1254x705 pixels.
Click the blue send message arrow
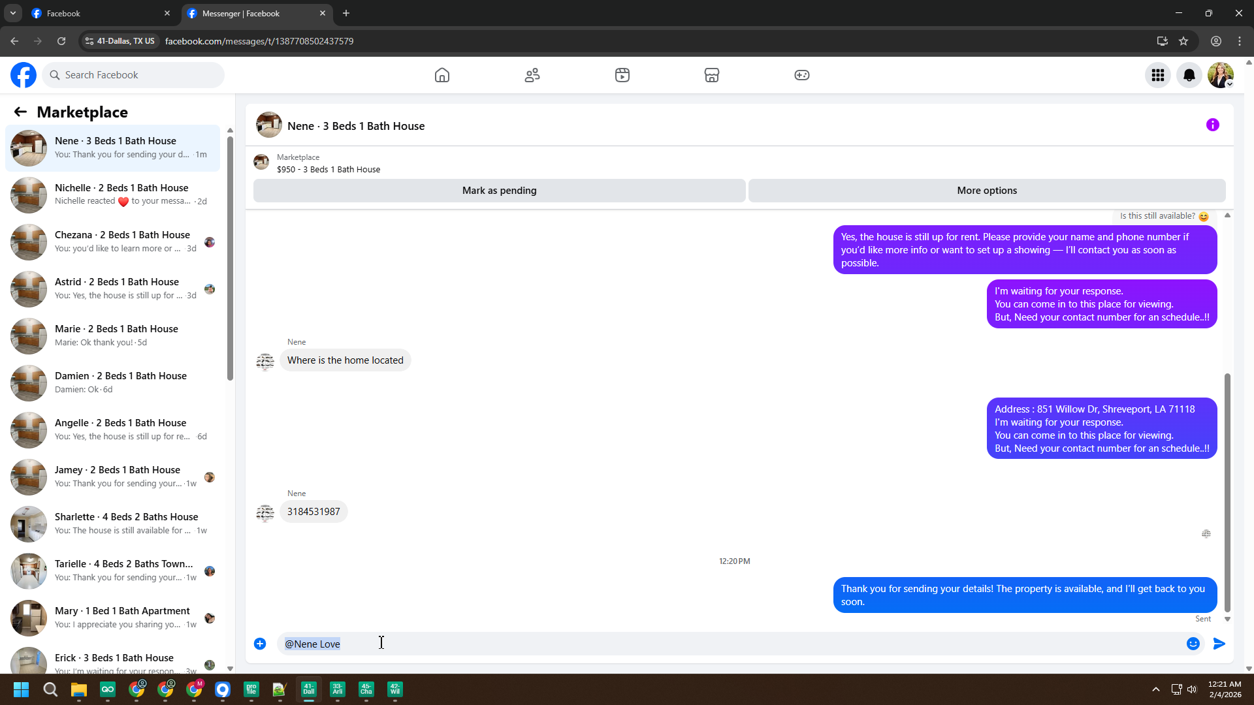coord(1219,644)
